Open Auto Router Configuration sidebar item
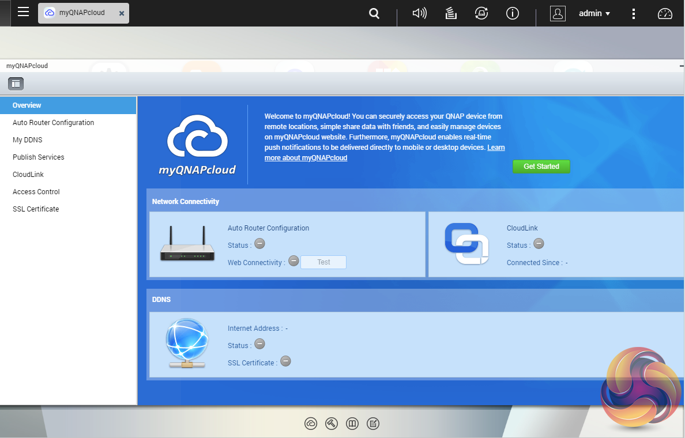685x438 pixels. [68, 123]
